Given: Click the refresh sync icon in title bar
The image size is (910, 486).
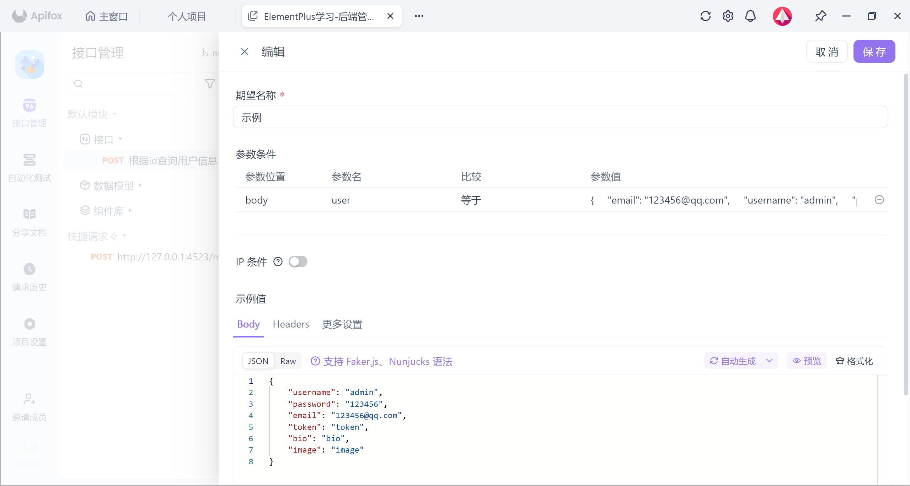Looking at the screenshot, I should pyautogui.click(x=705, y=16).
